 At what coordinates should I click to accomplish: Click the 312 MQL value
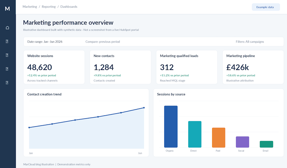(167, 67)
